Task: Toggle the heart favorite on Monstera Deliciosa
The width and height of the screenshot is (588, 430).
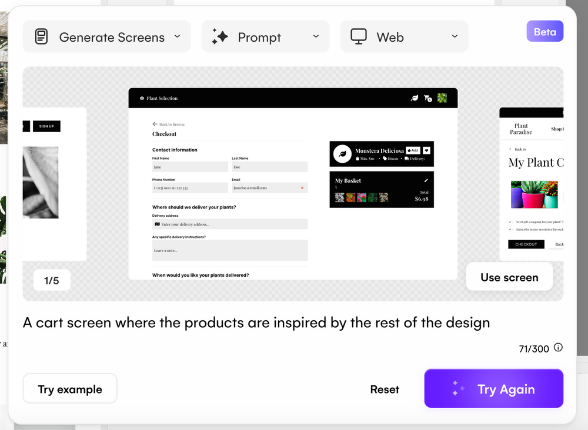Action: click(x=426, y=151)
